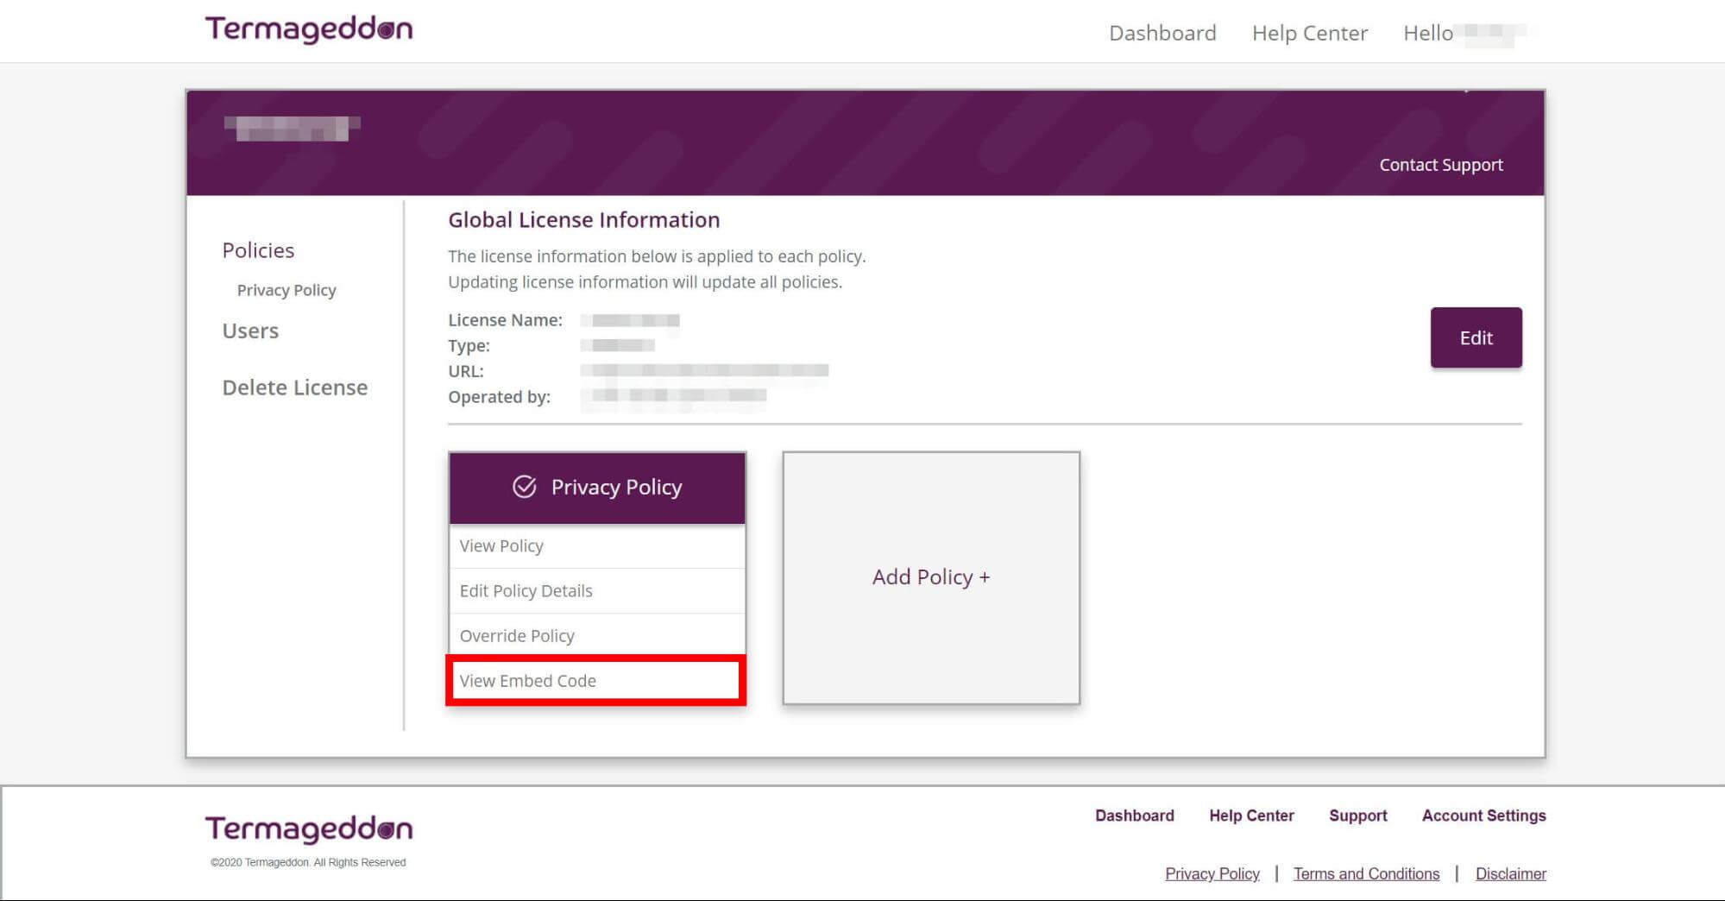The height and width of the screenshot is (901, 1725).
Task: Click Support in the footer
Action: pos(1357,816)
